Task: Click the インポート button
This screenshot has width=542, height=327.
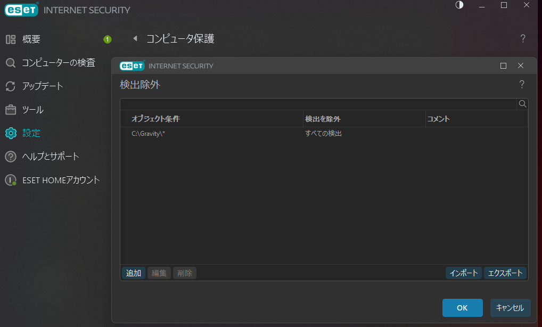Action: 463,273
